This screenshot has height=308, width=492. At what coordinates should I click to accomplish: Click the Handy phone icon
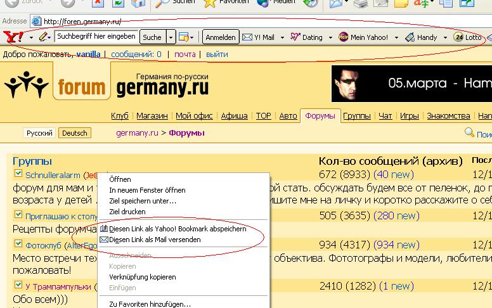coord(410,37)
